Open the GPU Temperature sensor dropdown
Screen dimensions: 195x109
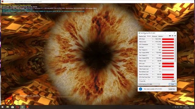pyautogui.click(x=153, y=45)
